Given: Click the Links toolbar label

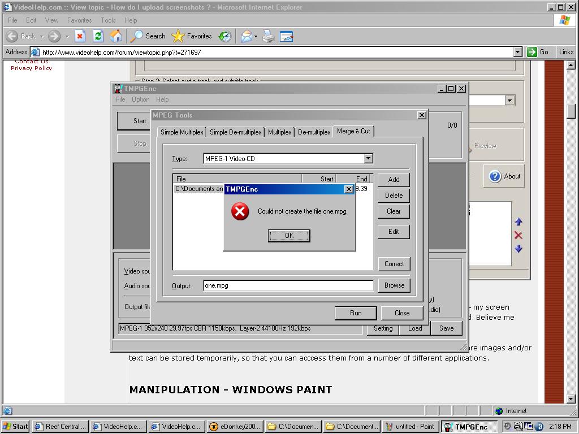Looking at the screenshot, I should [566, 52].
